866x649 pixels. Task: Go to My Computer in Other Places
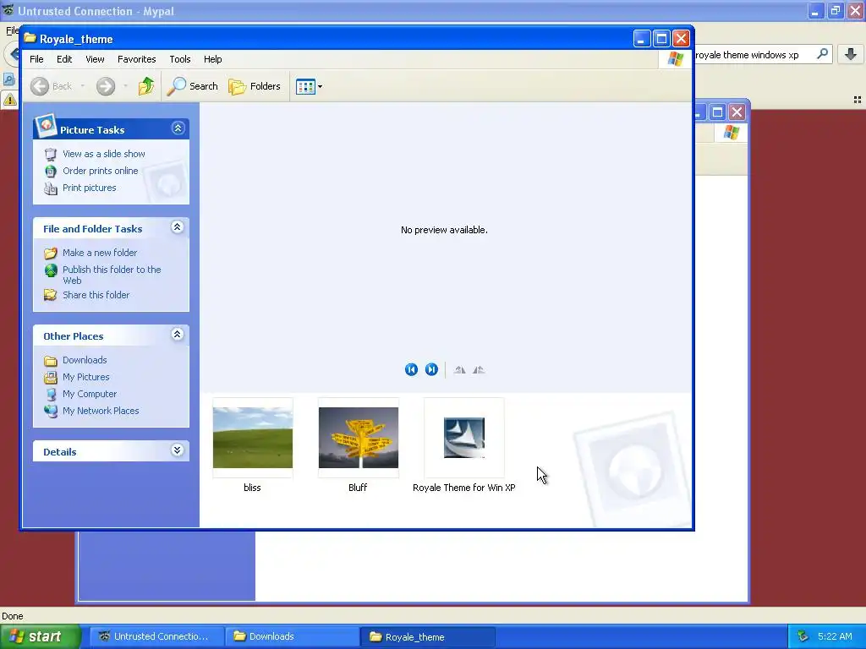tap(90, 394)
